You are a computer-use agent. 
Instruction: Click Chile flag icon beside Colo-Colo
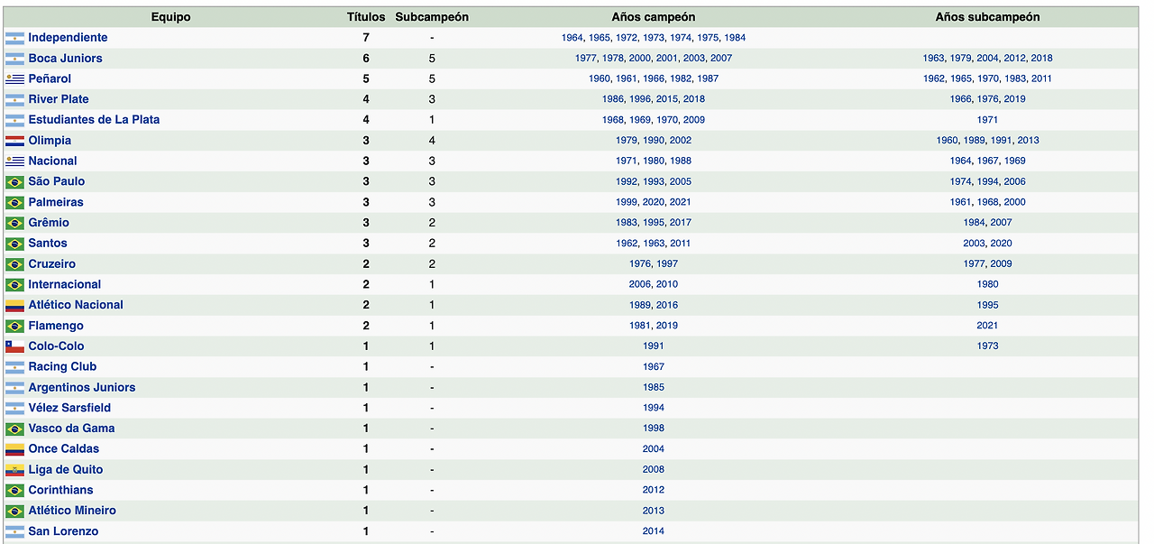pos(14,346)
